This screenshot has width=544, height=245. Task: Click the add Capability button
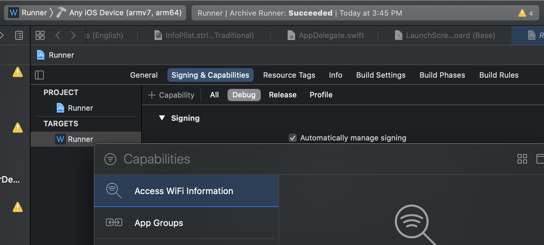coord(171,95)
